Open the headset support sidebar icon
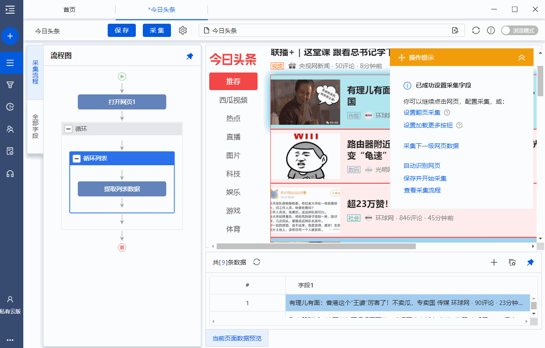 click(10, 174)
